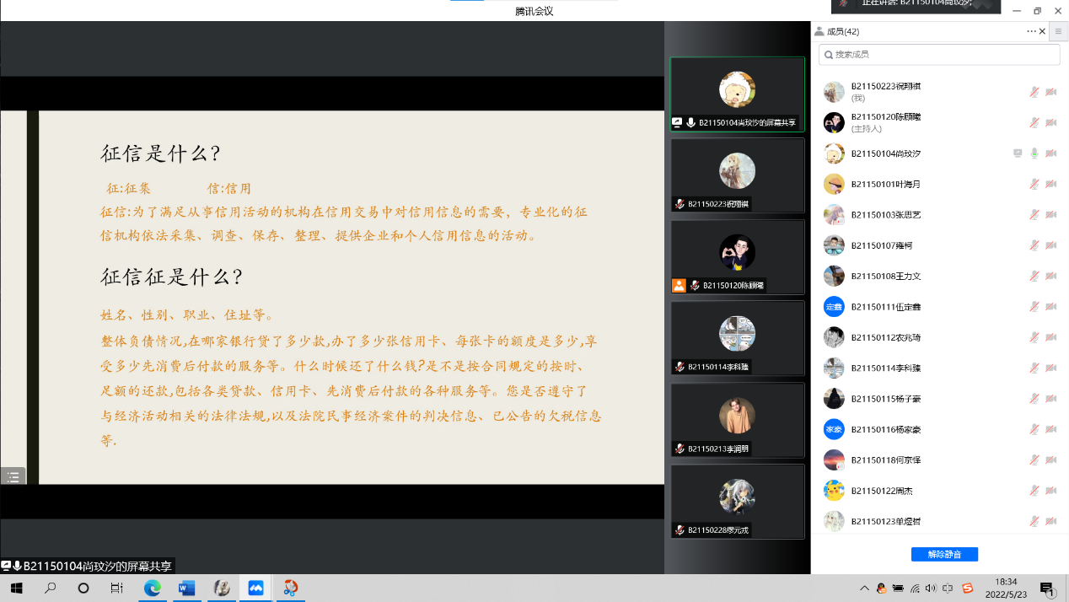Click the screen-share icon next to B21150104尚玟汐
Viewport: 1069px width, 602px height.
point(1018,153)
